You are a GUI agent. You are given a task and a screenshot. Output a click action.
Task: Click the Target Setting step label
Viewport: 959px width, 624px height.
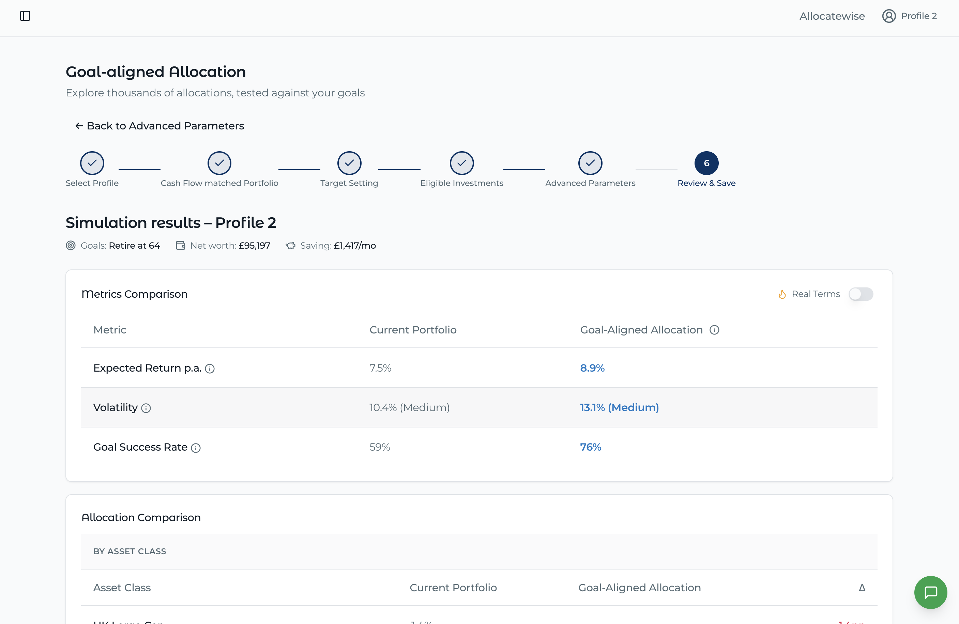349,183
